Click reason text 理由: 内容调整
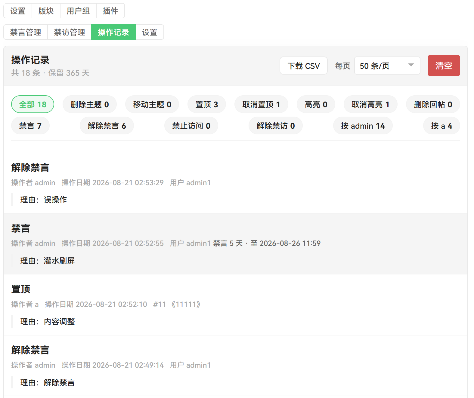 tap(48, 322)
